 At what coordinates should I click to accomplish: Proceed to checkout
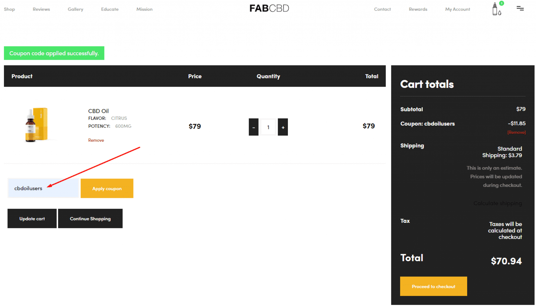[x=433, y=286]
